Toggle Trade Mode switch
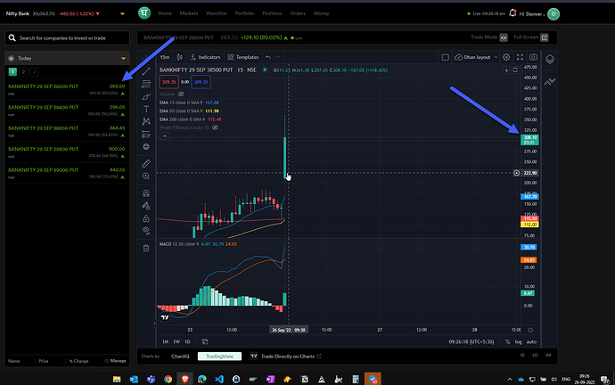 504,37
